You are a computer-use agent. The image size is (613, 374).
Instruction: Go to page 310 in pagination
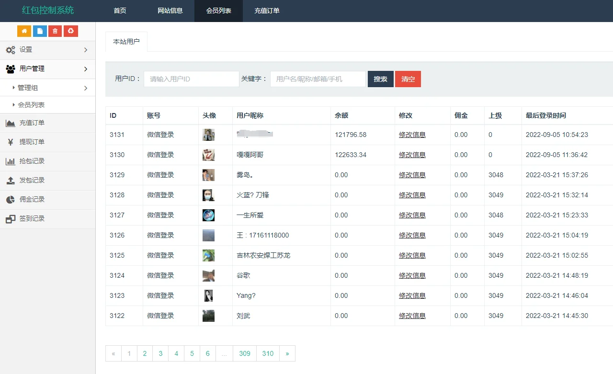point(268,353)
